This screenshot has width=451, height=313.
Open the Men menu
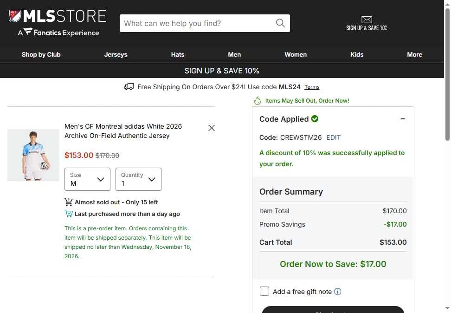click(234, 54)
